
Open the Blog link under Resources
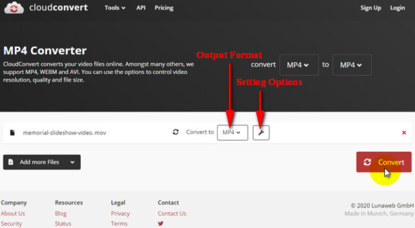pyautogui.click(x=61, y=213)
